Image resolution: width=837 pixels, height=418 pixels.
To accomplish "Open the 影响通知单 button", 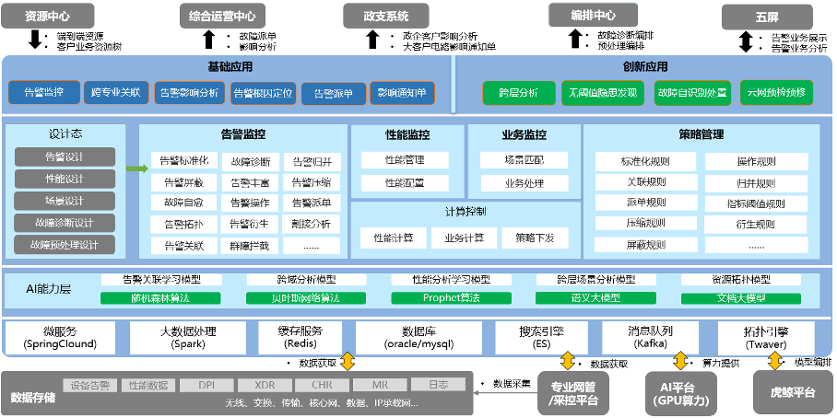I will (x=402, y=93).
